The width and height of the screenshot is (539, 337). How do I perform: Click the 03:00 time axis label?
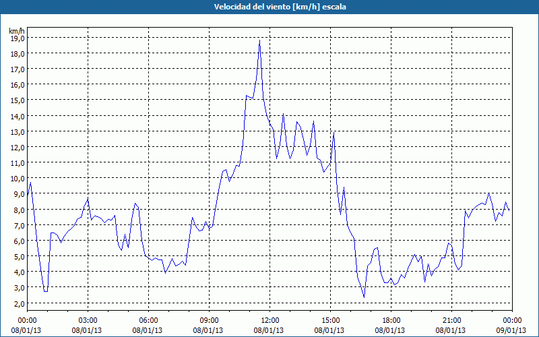88,321
